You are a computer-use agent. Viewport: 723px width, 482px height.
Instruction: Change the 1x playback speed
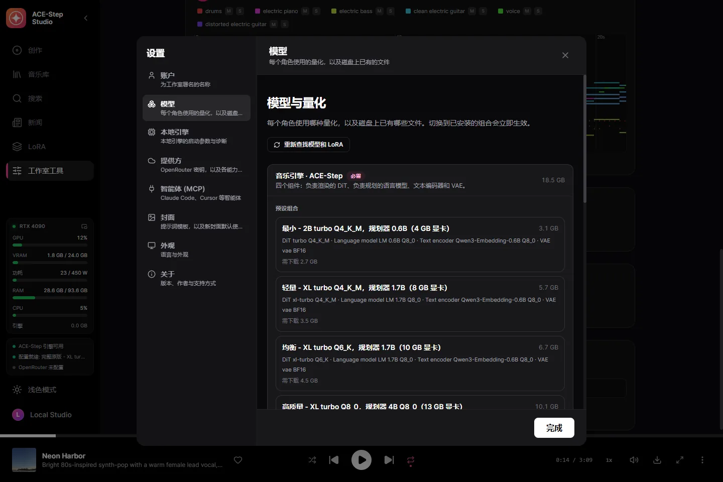[x=609, y=460]
